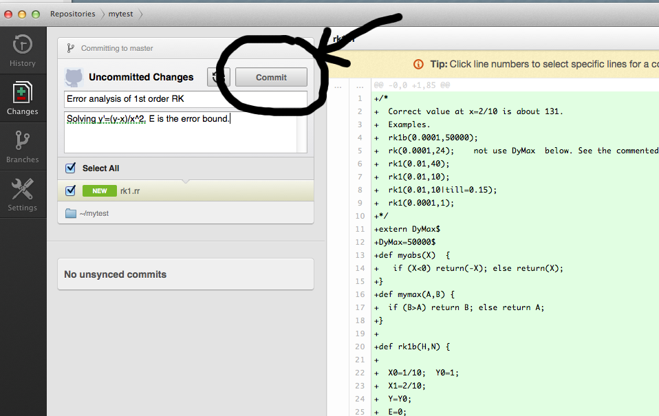Uncheck the rk1.rr file checkbox
Viewport: 659px width, 416px height.
click(x=70, y=190)
